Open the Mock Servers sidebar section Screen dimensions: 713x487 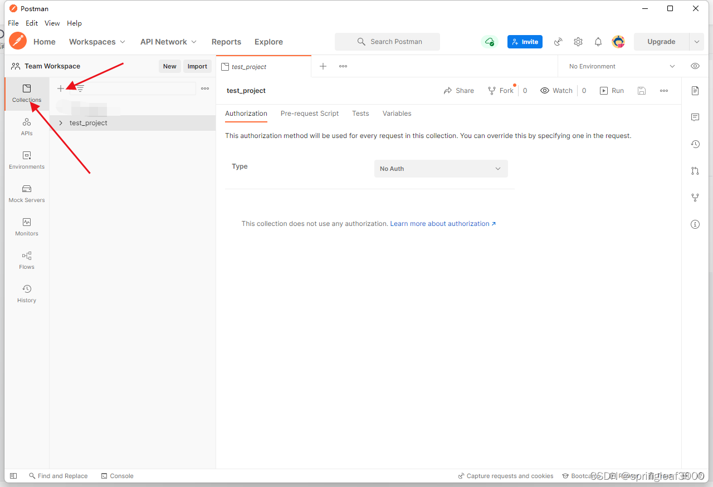click(x=27, y=194)
